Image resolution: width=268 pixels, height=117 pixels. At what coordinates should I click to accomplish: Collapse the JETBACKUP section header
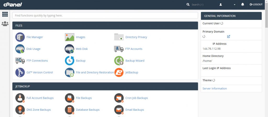point(105,86)
